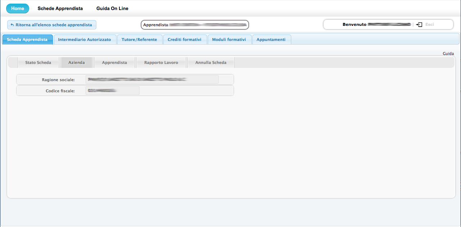Go to the Crediti formativi tab
461x227 pixels.
point(184,40)
